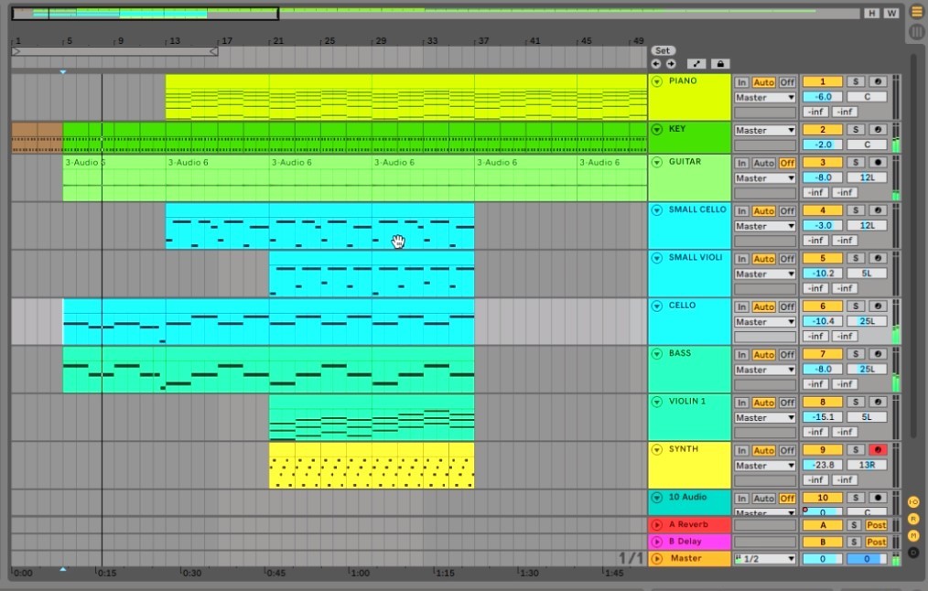928x591 pixels.
Task: Select the B Delay return track
Action: click(x=689, y=542)
